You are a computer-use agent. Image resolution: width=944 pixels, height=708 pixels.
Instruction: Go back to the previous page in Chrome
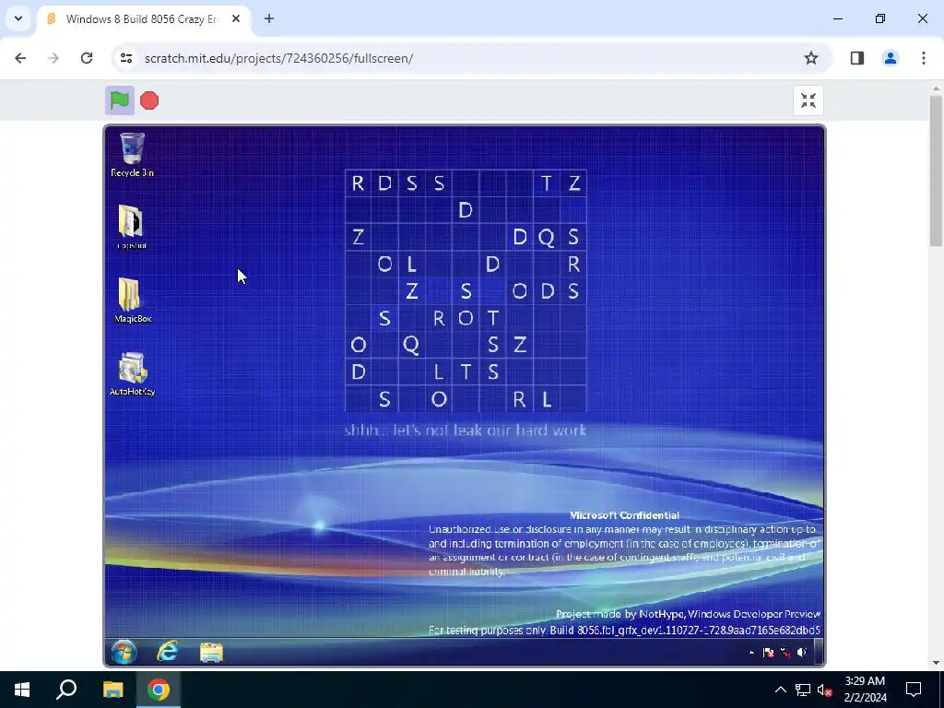[x=20, y=58]
